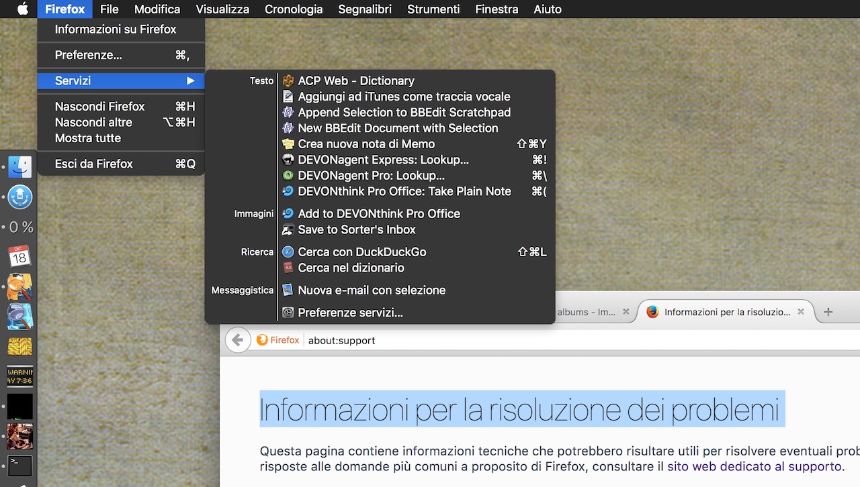Click the Save to Sorter's Inbox icon

[x=288, y=229]
